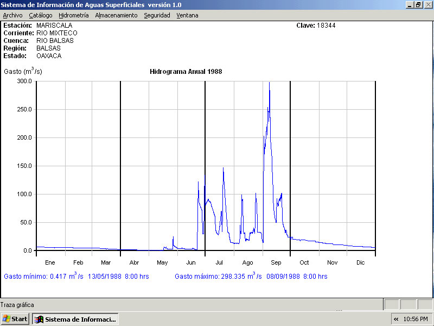Click the MARISCALA station name
This screenshot has width=434, height=326.
tap(54, 26)
